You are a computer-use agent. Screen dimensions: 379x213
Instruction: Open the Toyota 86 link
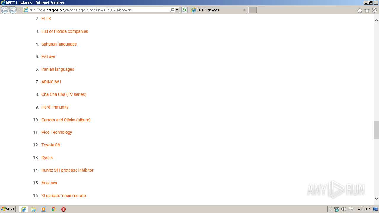point(51,145)
